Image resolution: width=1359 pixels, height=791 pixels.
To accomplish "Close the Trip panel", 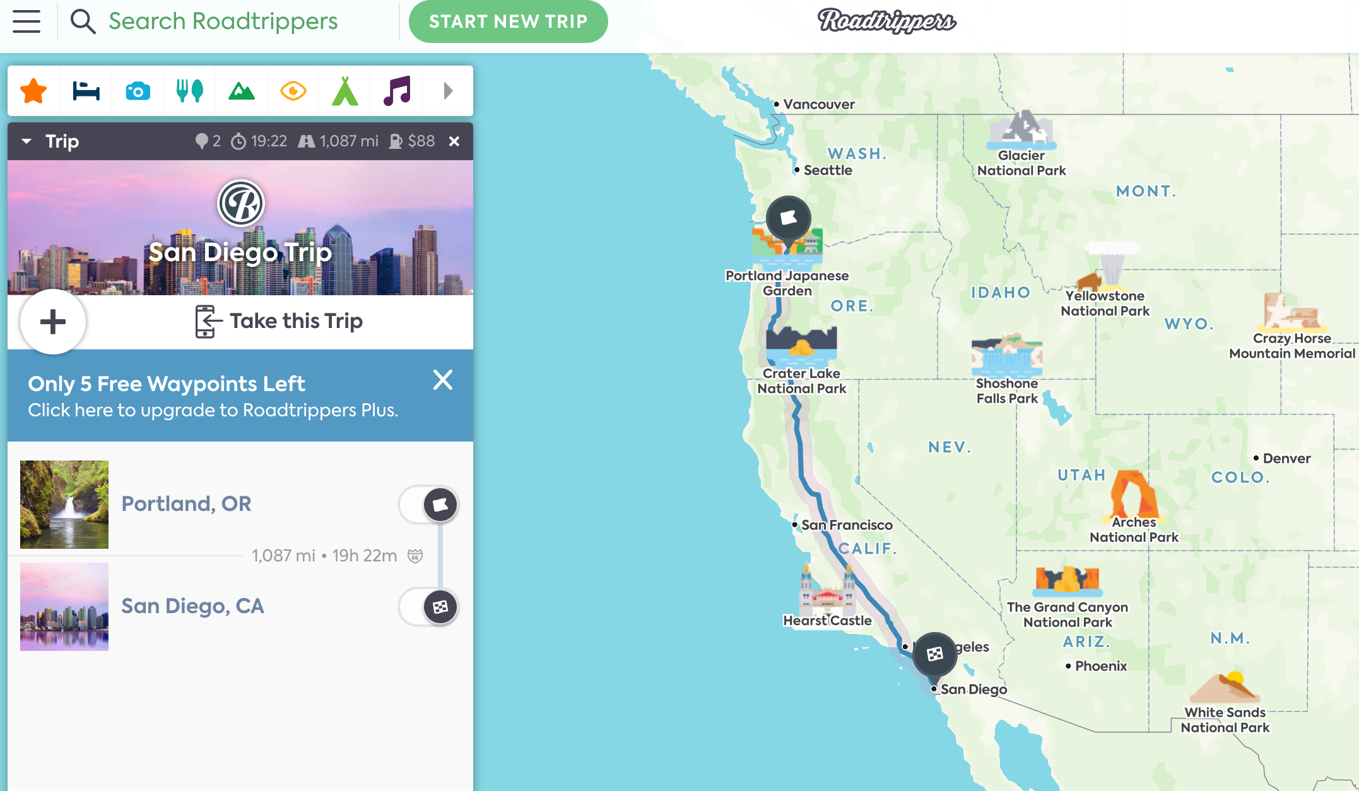I will pyautogui.click(x=454, y=141).
